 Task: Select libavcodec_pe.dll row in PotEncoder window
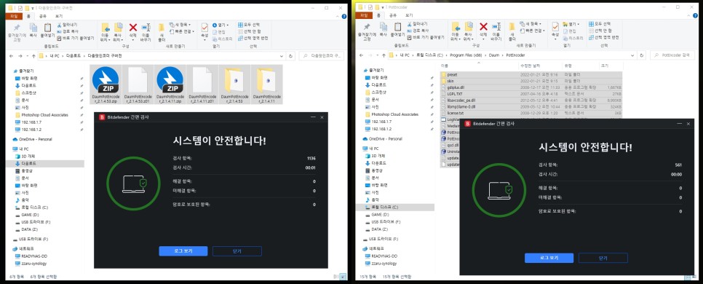(x=532, y=100)
